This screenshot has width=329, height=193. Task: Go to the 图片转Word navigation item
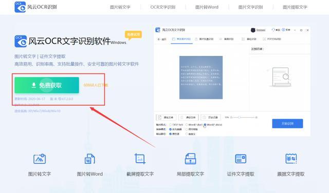click(207, 7)
